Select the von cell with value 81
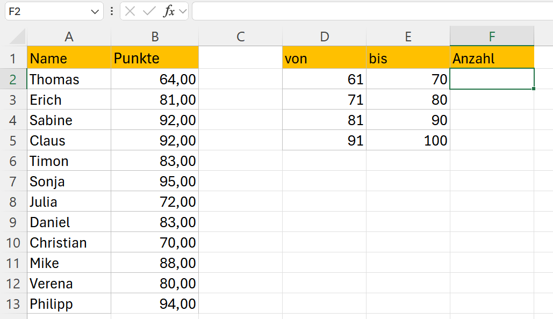 [325, 120]
